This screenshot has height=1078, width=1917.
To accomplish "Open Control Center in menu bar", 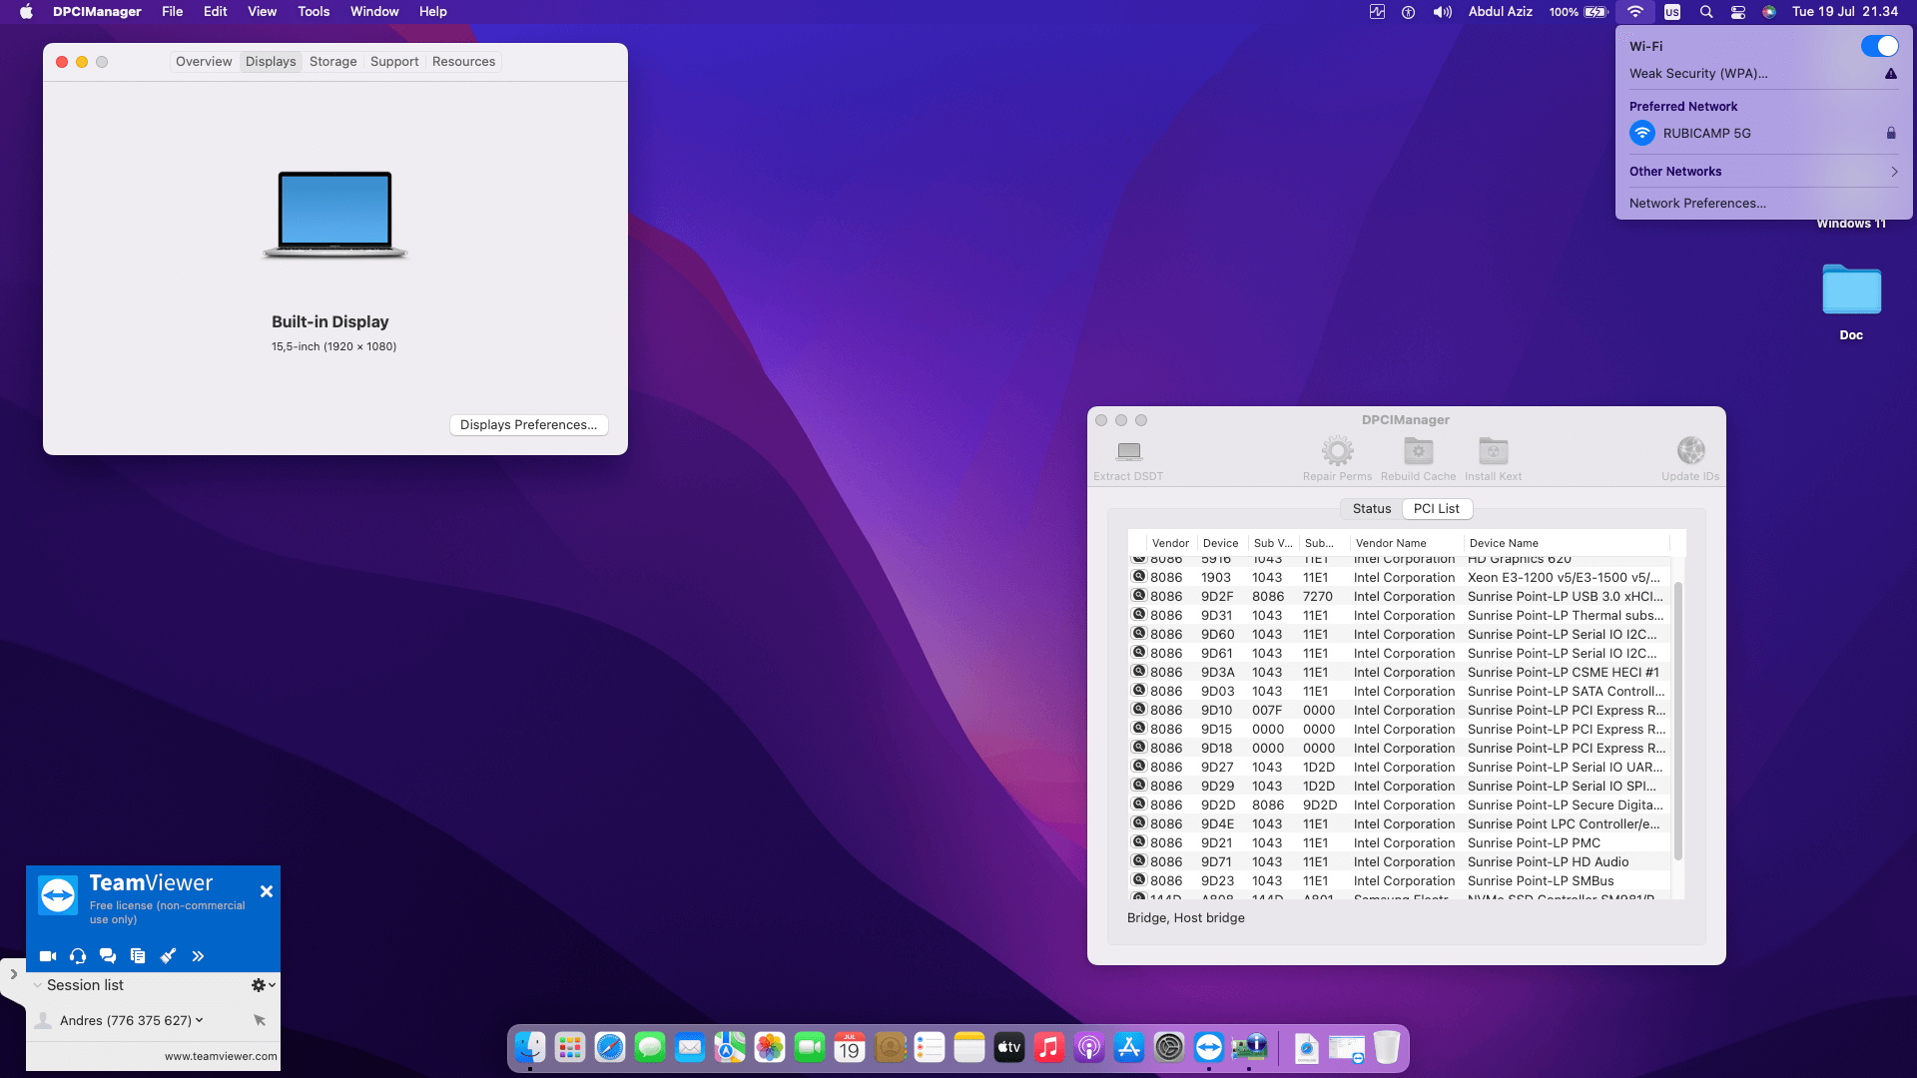I will [x=1737, y=12].
